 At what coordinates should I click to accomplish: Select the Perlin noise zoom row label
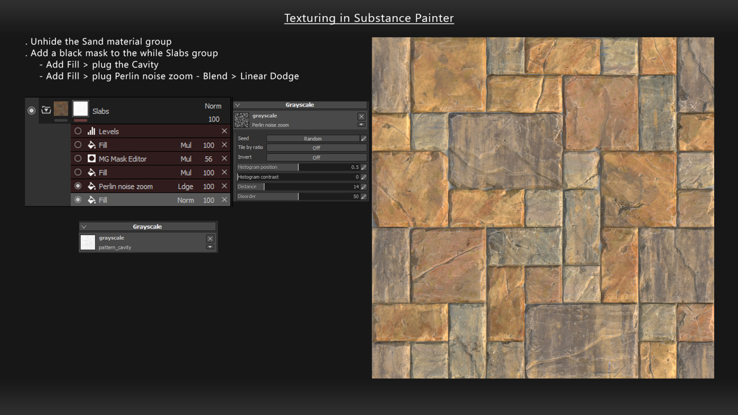pyautogui.click(x=125, y=187)
